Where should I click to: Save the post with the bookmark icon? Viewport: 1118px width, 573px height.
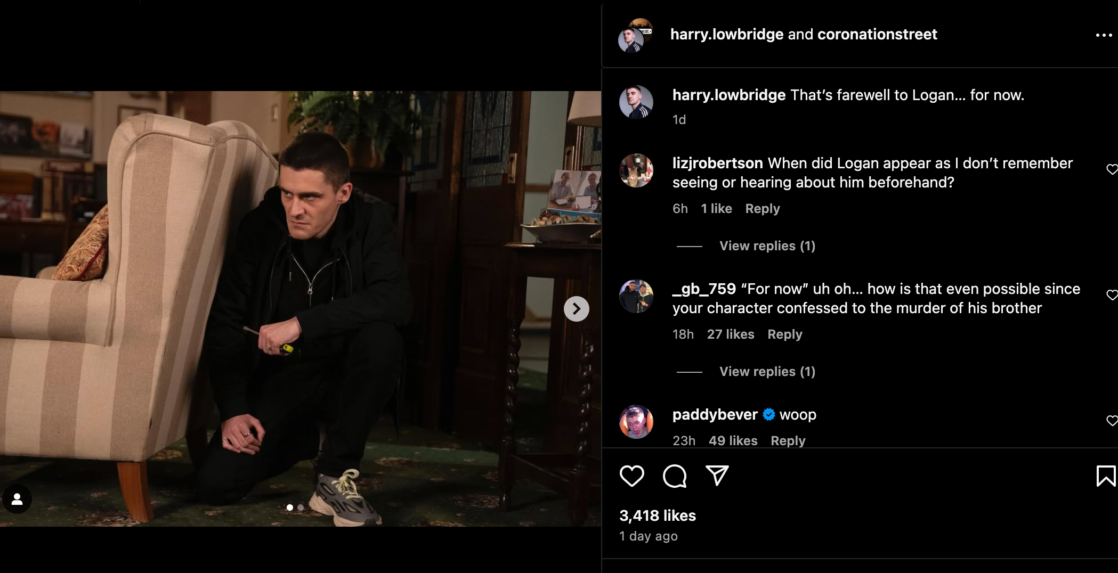pyautogui.click(x=1105, y=477)
